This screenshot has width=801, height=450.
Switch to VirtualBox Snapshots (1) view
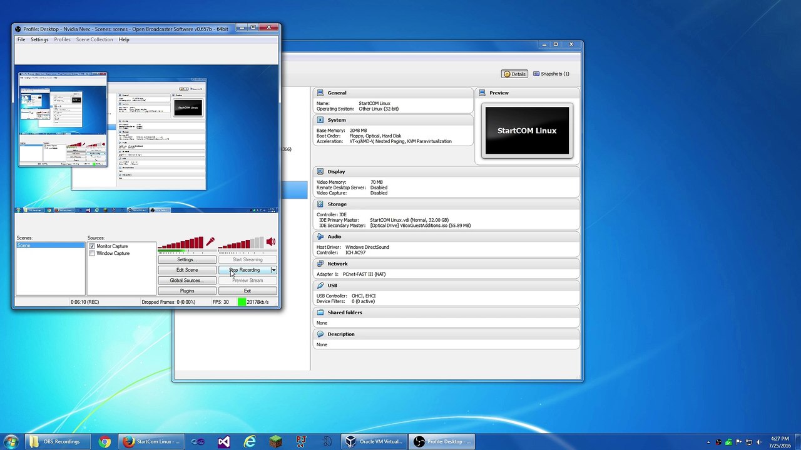(x=551, y=74)
